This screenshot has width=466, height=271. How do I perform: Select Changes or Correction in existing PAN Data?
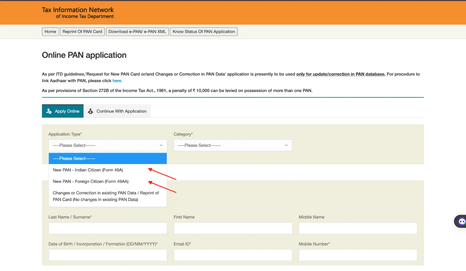[x=108, y=196]
